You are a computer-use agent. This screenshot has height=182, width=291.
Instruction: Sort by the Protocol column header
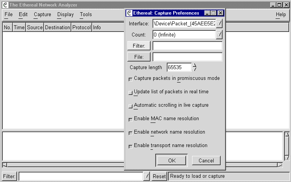coord(82,27)
